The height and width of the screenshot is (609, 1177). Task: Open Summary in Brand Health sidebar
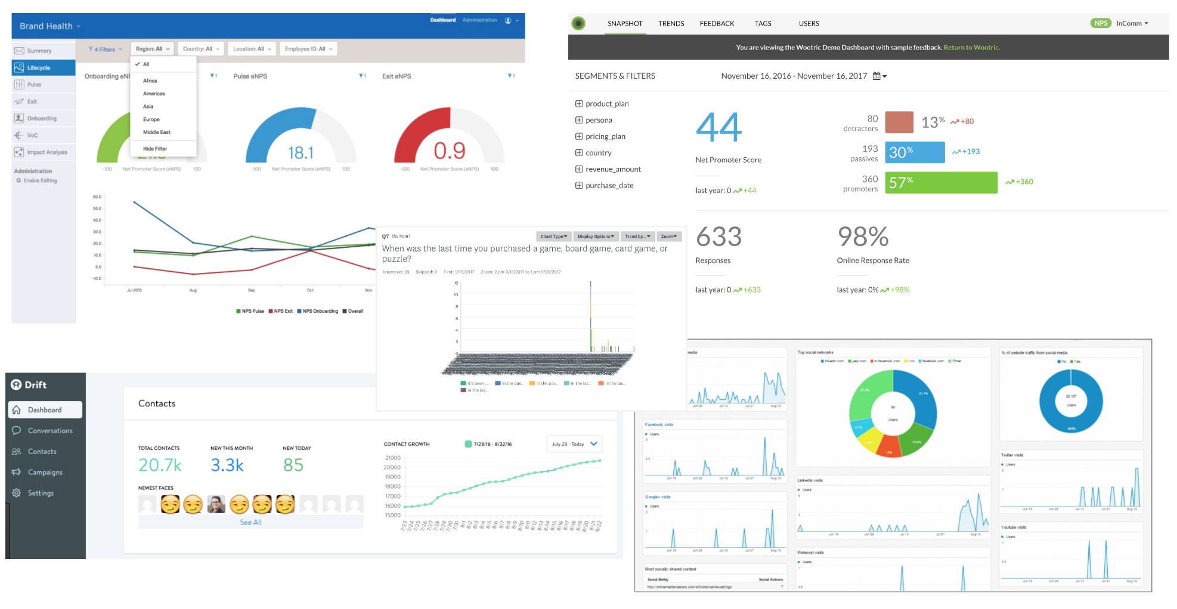(43, 51)
